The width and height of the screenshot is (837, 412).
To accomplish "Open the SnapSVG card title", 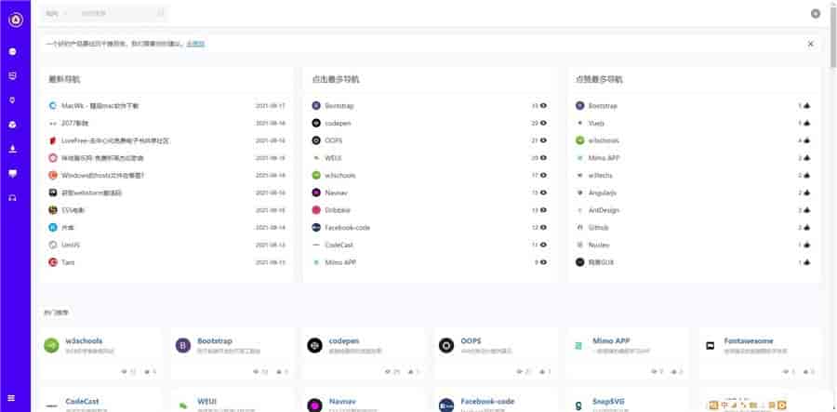I will pos(608,402).
